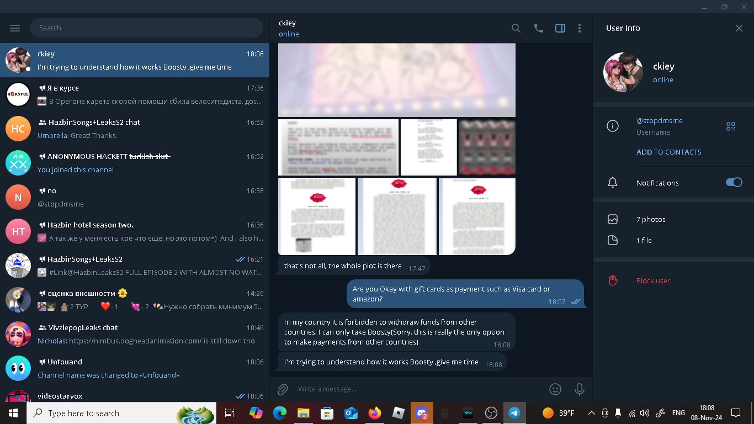Open weather widget showing 39°F
This screenshot has height=424, width=754.
click(x=557, y=413)
